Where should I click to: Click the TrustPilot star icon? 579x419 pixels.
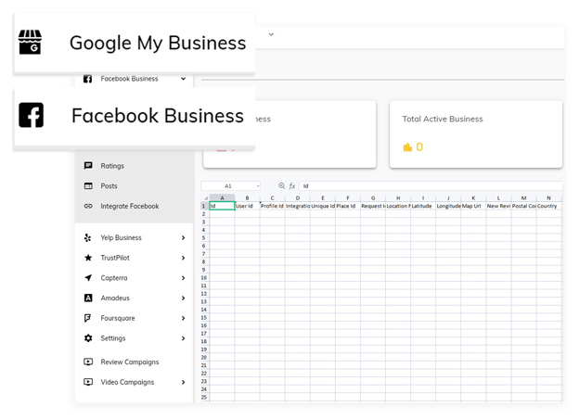pyautogui.click(x=88, y=258)
